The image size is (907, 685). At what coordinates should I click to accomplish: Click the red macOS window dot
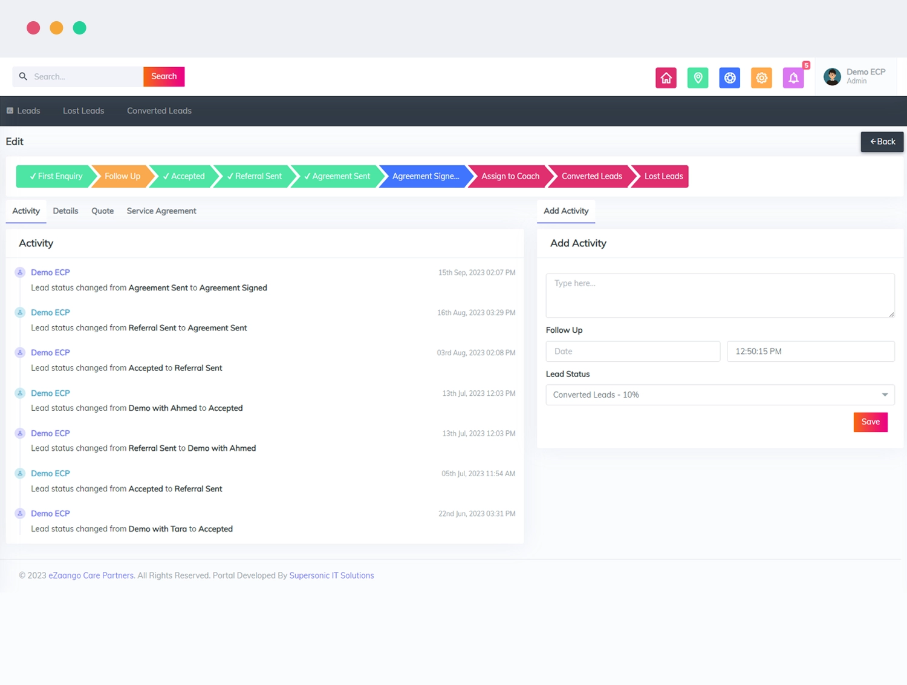pyautogui.click(x=33, y=28)
